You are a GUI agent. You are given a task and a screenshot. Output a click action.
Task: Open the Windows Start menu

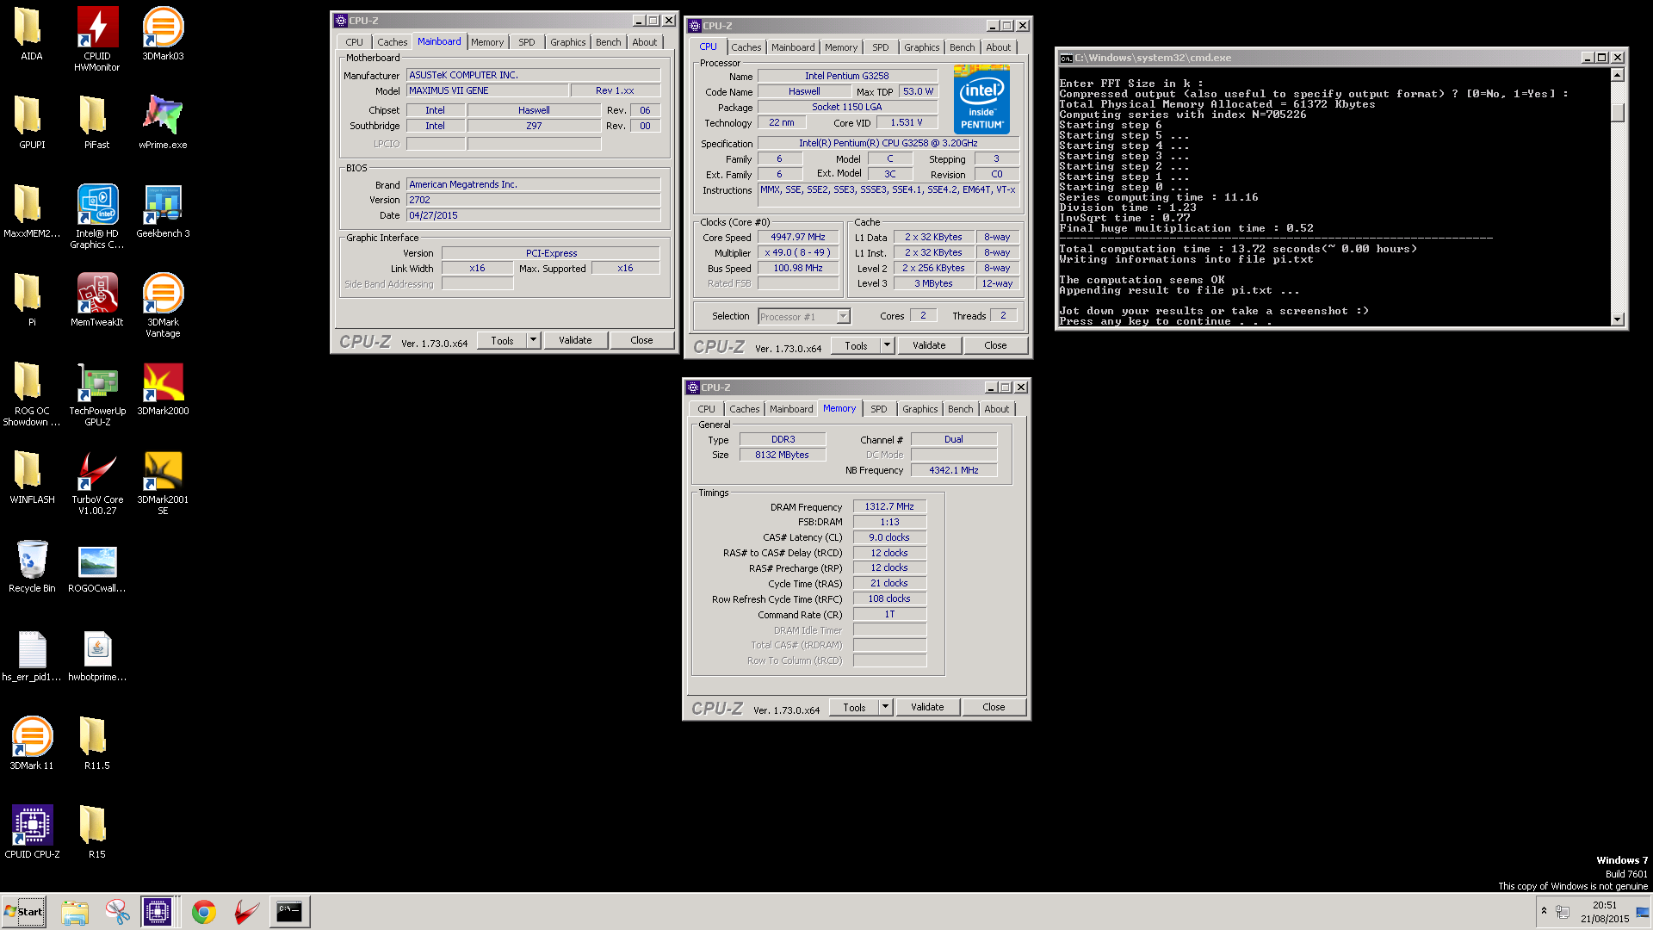click(24, 912)
